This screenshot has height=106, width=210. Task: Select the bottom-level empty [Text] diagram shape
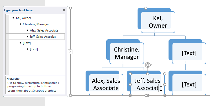tap(189, 84)
